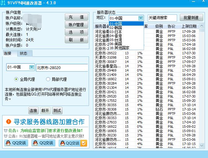Click server list scrollbar down arrow

coord(202,145)
